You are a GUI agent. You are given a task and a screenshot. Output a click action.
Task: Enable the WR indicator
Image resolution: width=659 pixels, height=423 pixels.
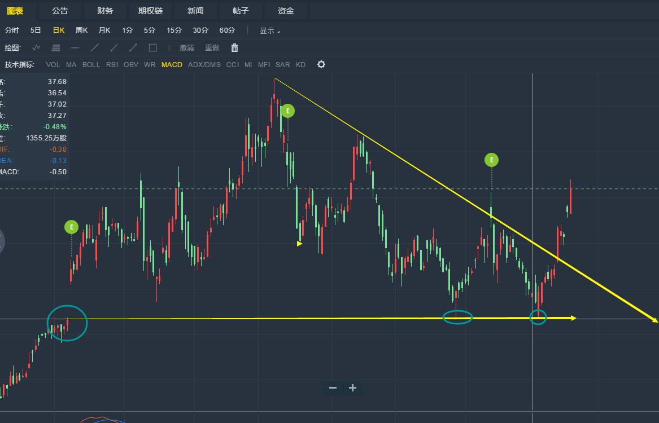tap(150, 65)
